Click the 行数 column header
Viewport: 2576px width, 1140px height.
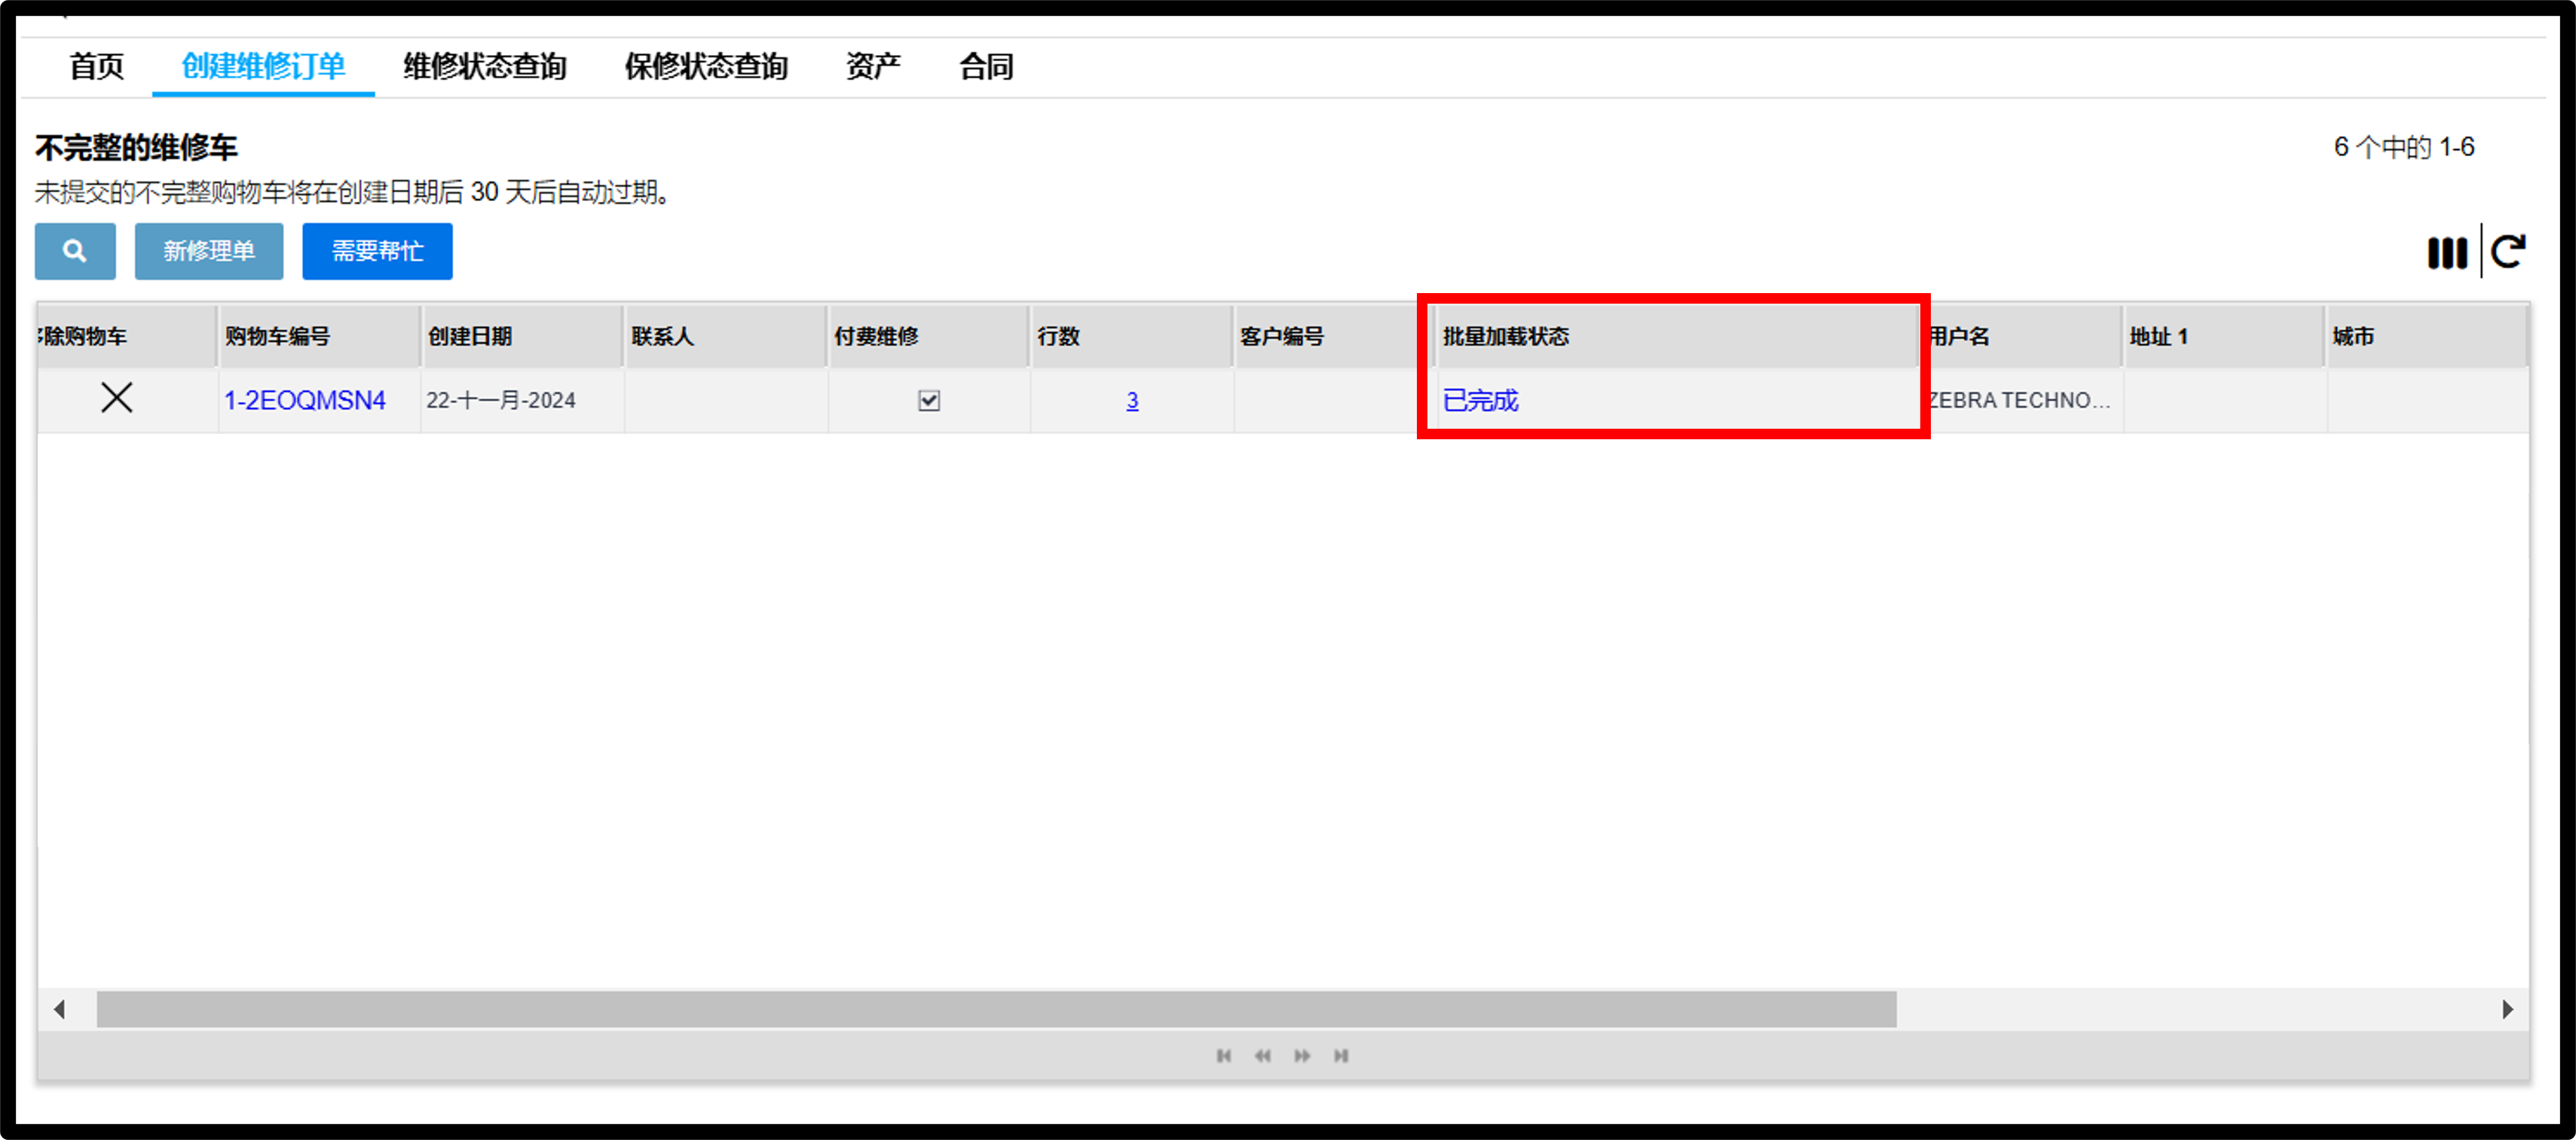coord(1131,337)
